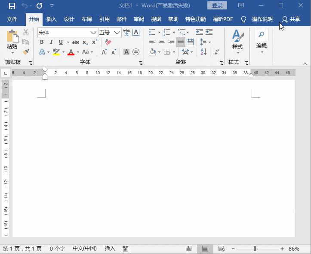Toggle Bold formatting
311x254 pixels.
[x=42, y=42]
